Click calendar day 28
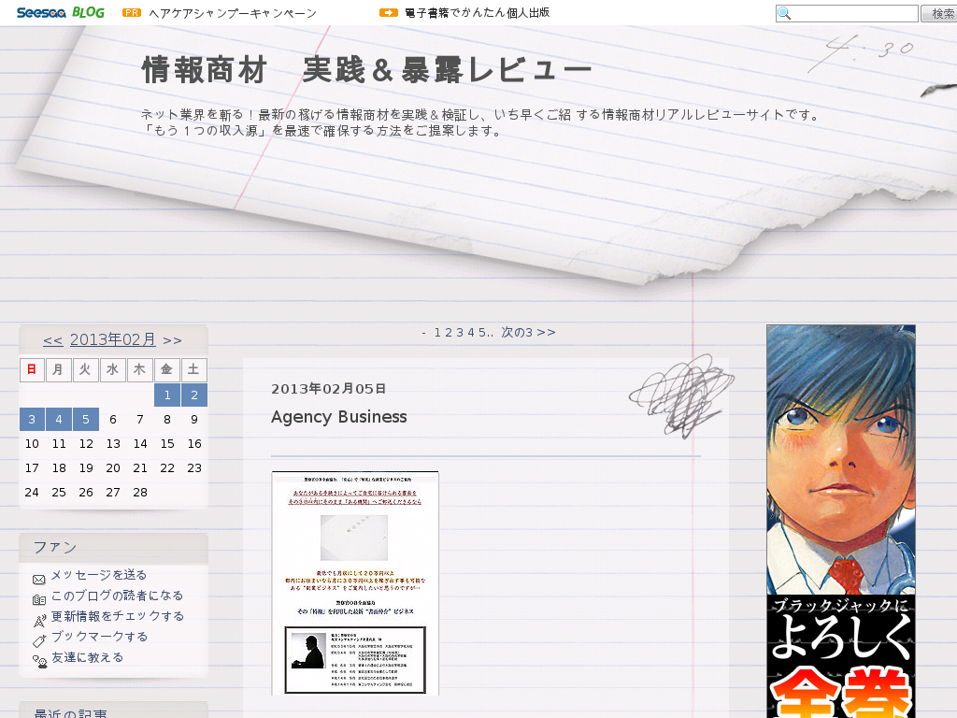This screenshot has width=957, height=718. [140, 492]
